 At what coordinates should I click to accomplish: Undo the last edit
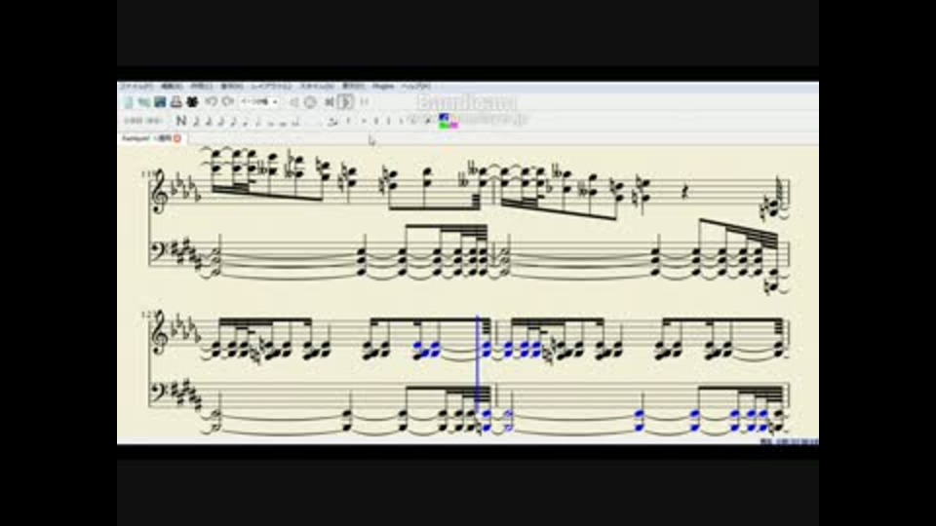[x=211, y=101]
